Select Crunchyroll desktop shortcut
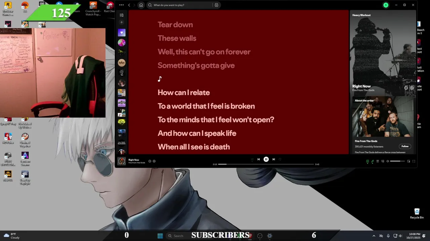Screen dimensions: 430x241 click(x=93, y=9)
